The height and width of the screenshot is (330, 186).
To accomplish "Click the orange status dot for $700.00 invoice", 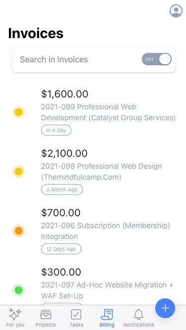I will pyautogui.click(x=18, y=231).
